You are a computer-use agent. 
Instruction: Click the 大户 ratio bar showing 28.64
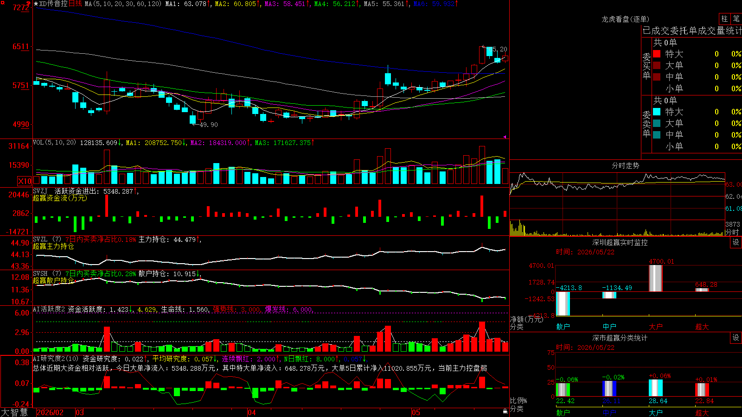[656, 388]
